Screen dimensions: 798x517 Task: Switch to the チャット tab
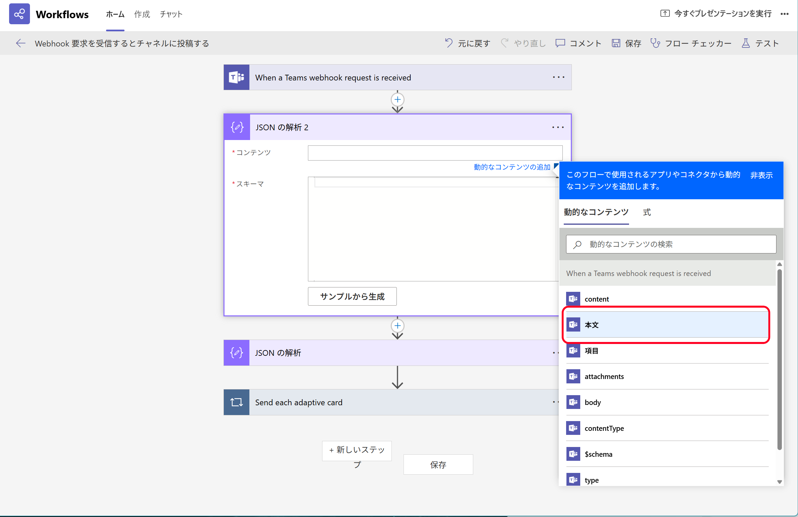click(x=171, y=14)
